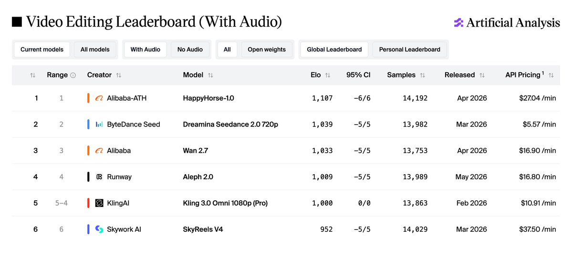Screen dimensions: 572x254
Task: Click the KlingAI creator name
Action: 118,203
